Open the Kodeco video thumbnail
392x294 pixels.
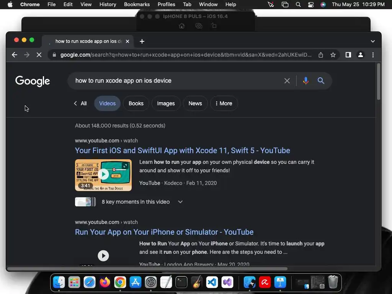[103, 175]
